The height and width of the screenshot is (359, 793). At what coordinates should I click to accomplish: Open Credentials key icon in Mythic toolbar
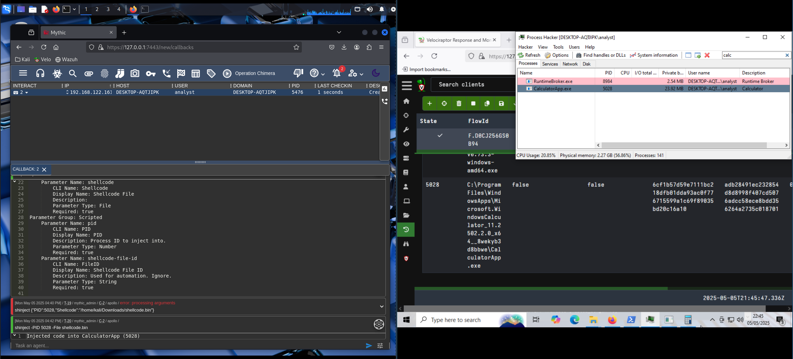coord(151,73)
